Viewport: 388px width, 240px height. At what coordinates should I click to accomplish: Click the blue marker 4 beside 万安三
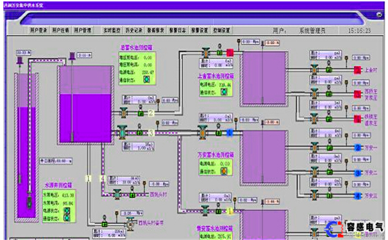(x=358, y=196)
